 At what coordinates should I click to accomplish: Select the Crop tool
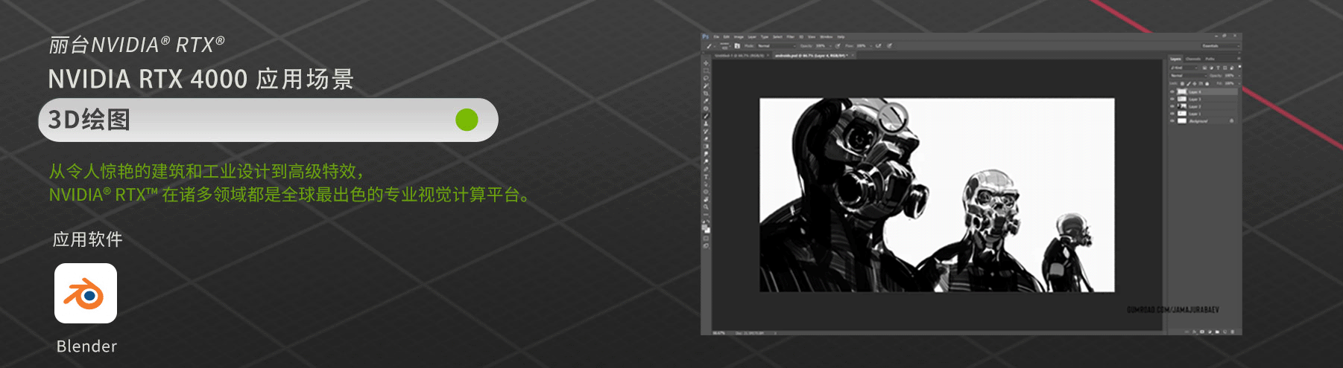(706, 93)
